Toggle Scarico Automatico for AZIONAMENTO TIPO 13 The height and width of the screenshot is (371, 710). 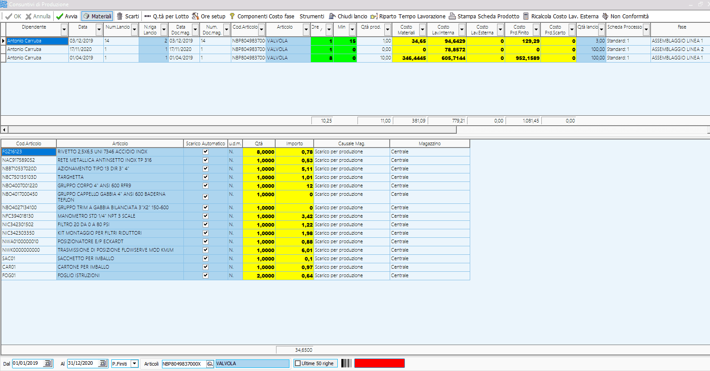pyautogui.click(x=206, y=169)
